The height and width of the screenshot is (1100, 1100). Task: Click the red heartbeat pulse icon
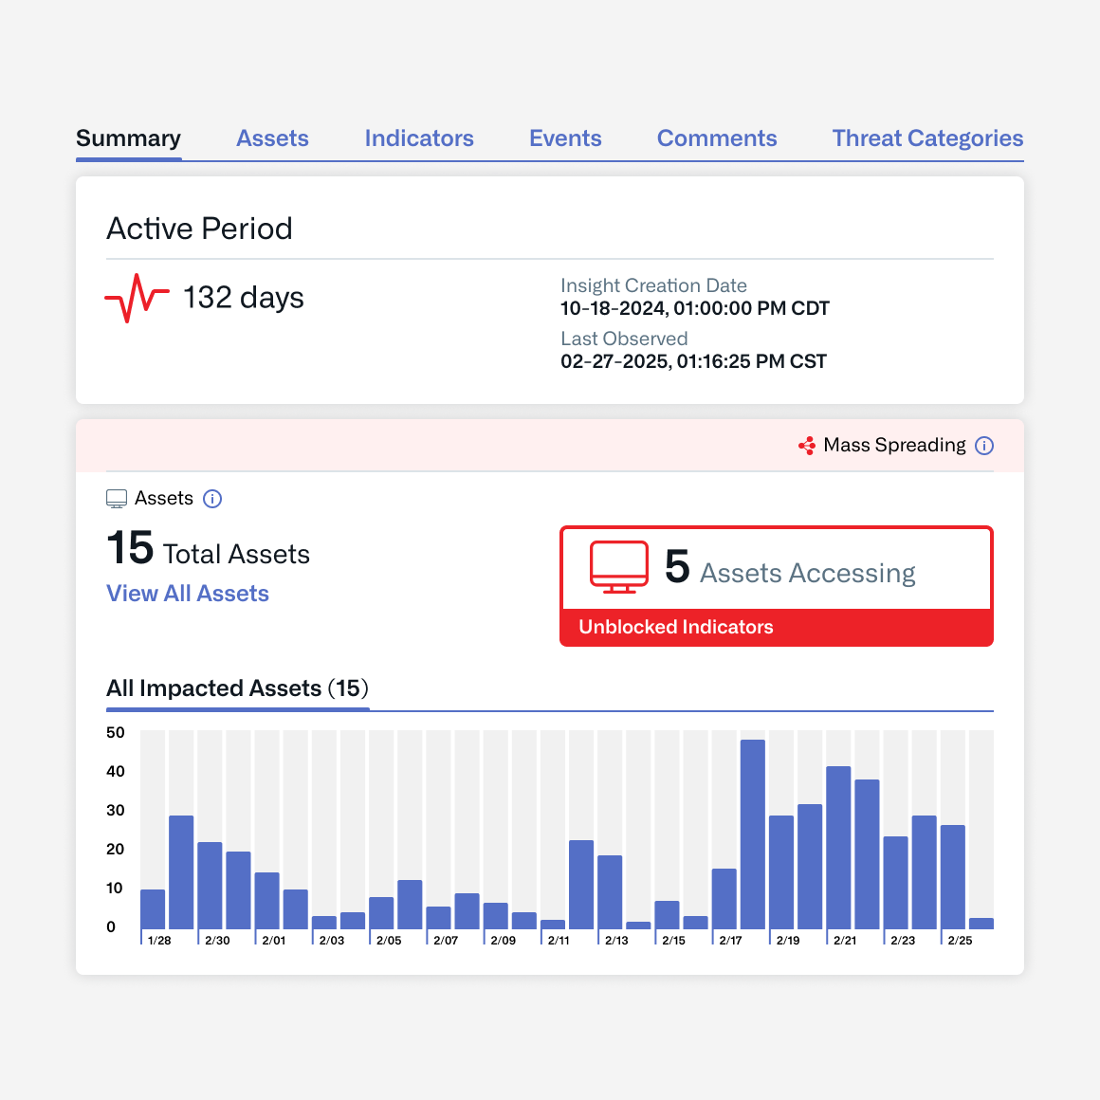point(137,298)
